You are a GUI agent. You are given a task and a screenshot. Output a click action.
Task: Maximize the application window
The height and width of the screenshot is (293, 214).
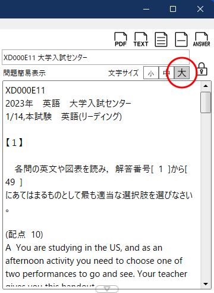(173, 9)
